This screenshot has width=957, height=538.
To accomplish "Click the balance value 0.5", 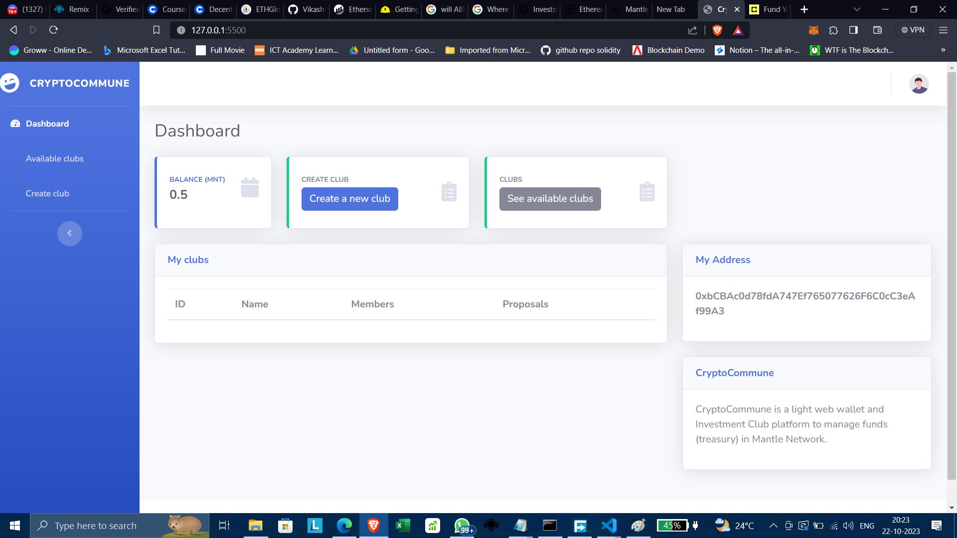I will pos(178,194).
